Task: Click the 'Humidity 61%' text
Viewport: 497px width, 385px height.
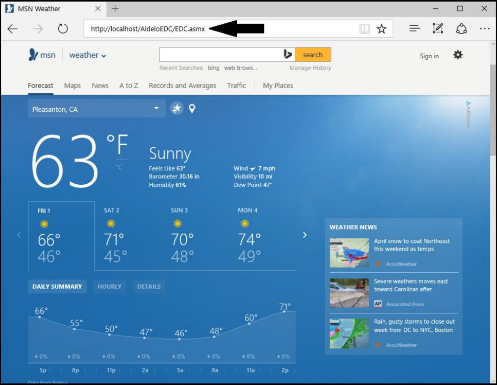Action: 167,185
